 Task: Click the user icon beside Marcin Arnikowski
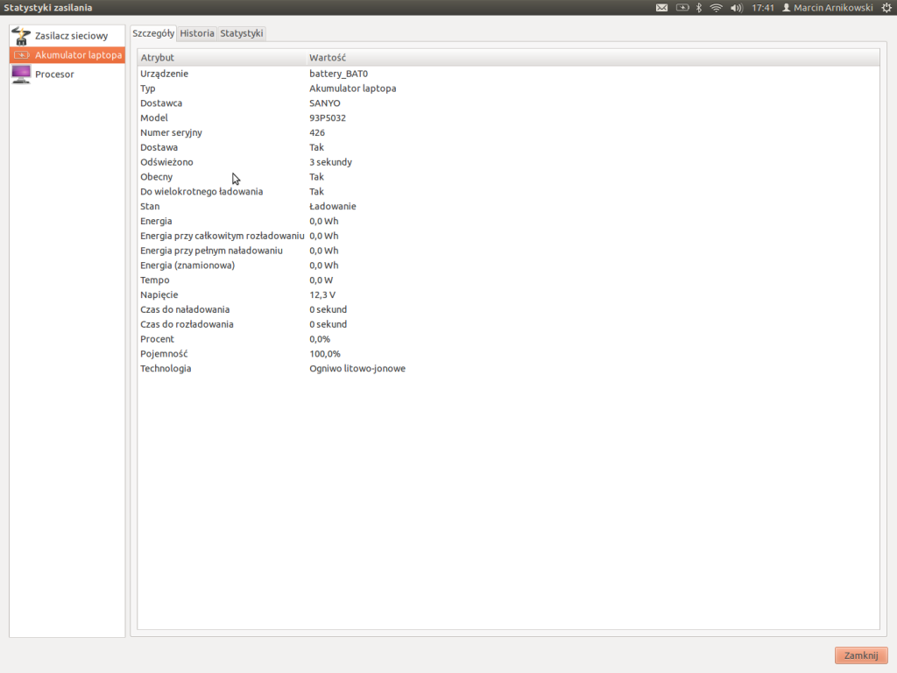787,7
